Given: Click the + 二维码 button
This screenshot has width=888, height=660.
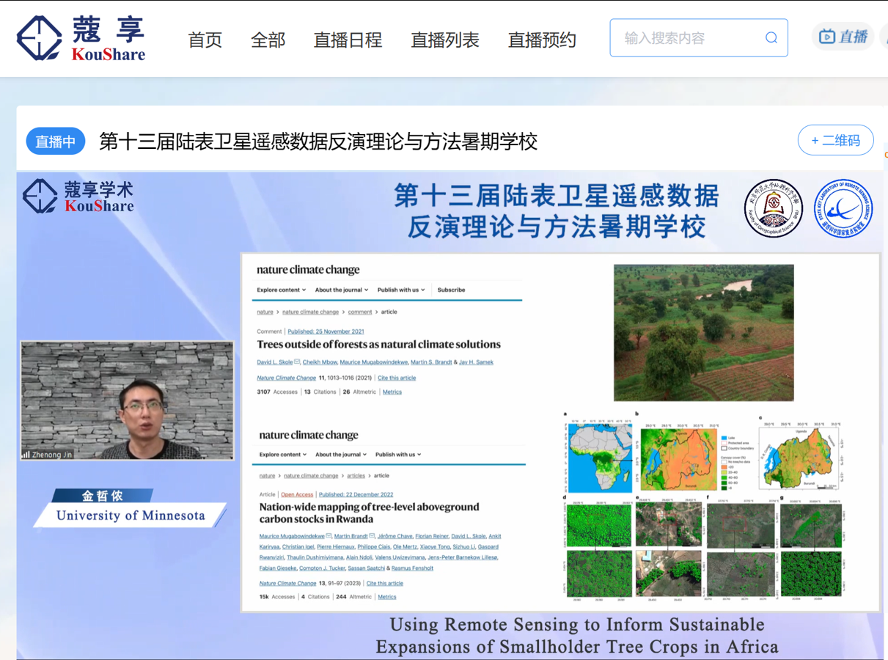Looking at the screenshot, I should point(835,140).
